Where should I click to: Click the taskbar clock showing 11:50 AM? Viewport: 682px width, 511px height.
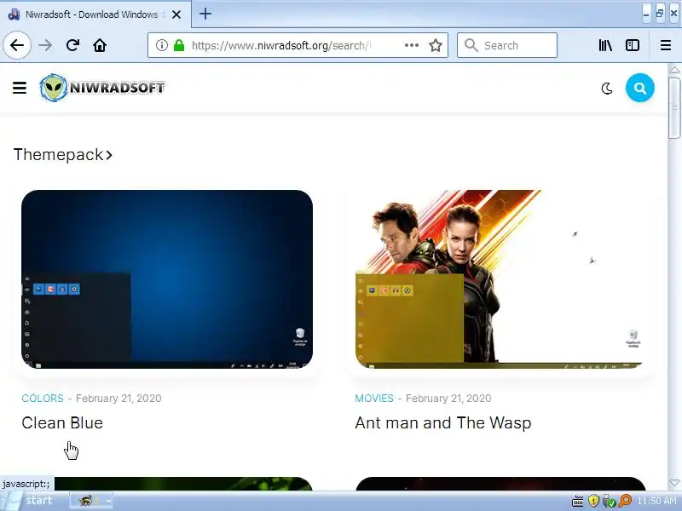(656, 501)
